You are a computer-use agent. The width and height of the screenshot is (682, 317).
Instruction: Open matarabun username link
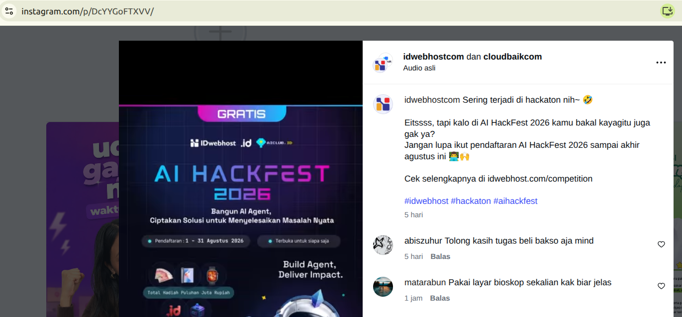pos(425,282)
